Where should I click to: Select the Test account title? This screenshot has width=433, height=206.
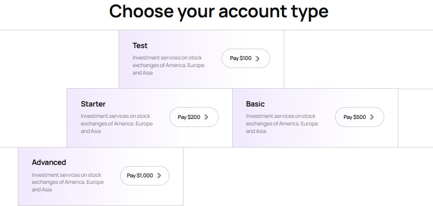tap(140, 45)
